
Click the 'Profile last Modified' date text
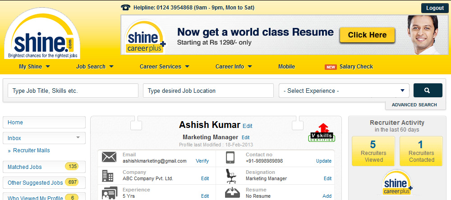[216, 145]
